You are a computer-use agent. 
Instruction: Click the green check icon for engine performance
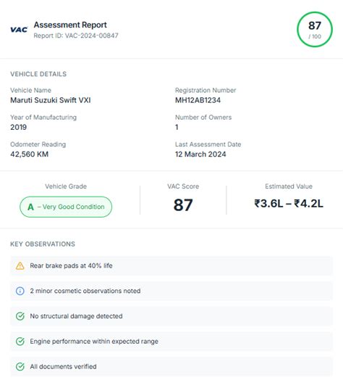(x=20, y=342)
